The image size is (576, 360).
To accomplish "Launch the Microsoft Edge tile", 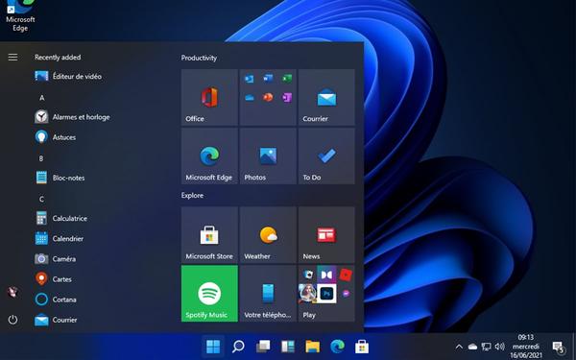I will tap(209, 156).
